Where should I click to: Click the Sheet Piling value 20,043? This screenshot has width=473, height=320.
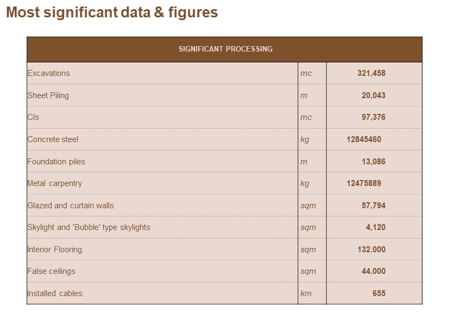[x=373, y=95]
